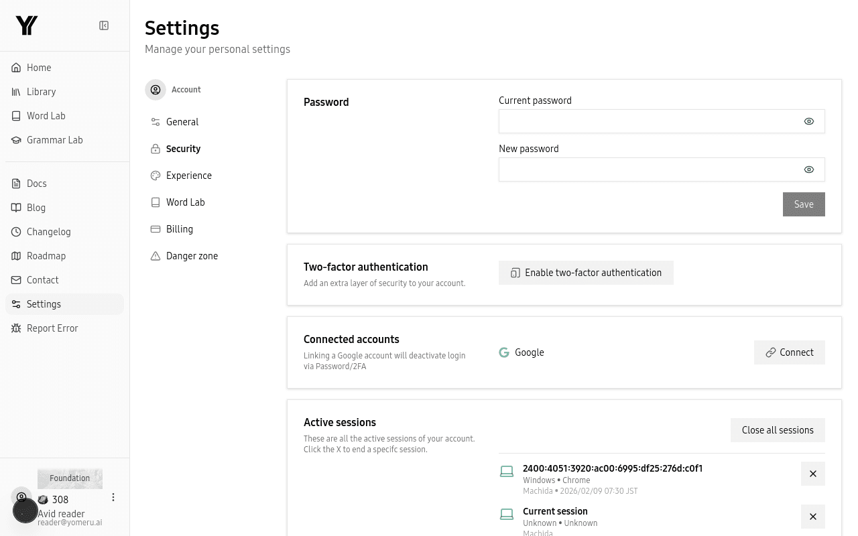Viewport: 858px width, 536px height.
Task: Click the Yomeru logo
Action: (27, 25)
